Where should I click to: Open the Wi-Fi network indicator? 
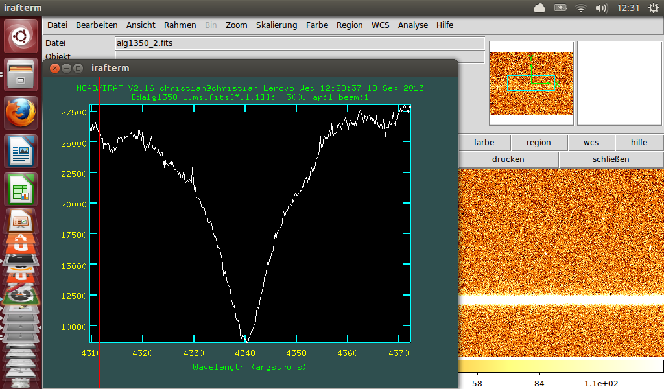(581, 8)
